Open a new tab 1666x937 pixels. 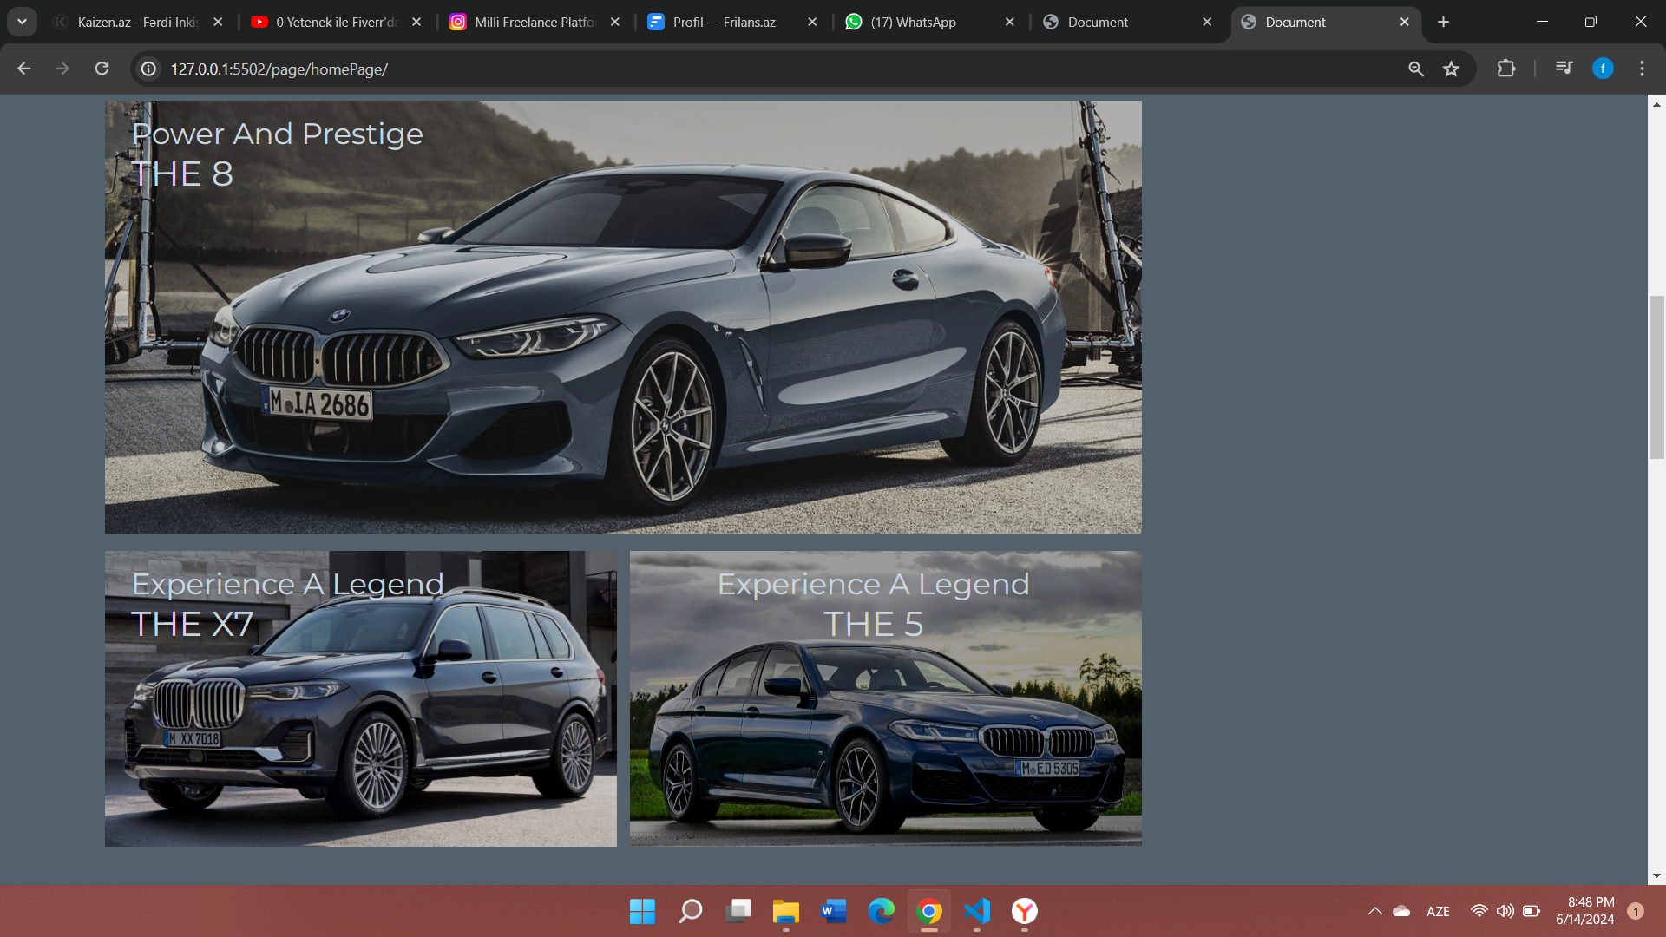[x=1443, y=22]
